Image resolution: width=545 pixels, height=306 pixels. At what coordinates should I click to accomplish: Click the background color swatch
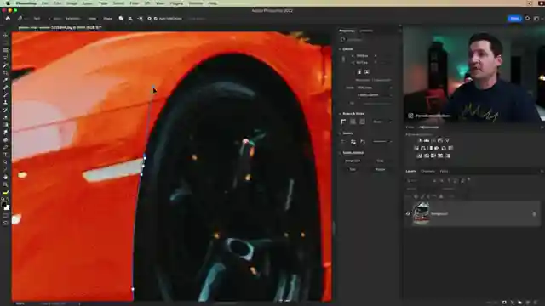click(8, 207)
